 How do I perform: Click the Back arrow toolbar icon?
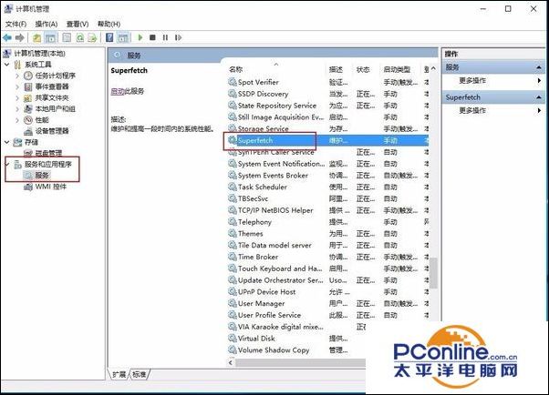[7, 37]
